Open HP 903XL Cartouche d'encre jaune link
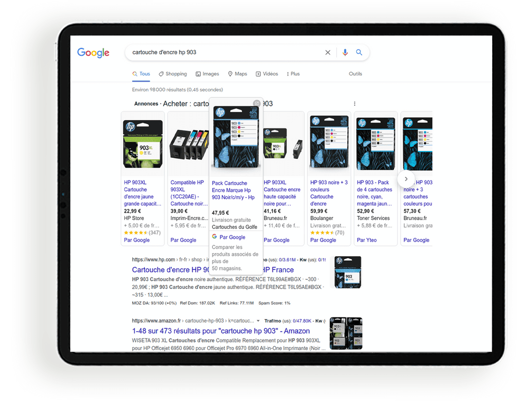This screenshot has width=527, height=401. (142, 193)
